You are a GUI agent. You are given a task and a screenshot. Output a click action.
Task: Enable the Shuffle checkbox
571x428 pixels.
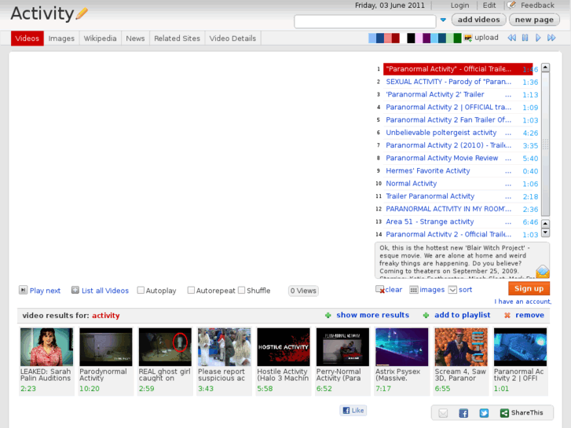point(241,291)
